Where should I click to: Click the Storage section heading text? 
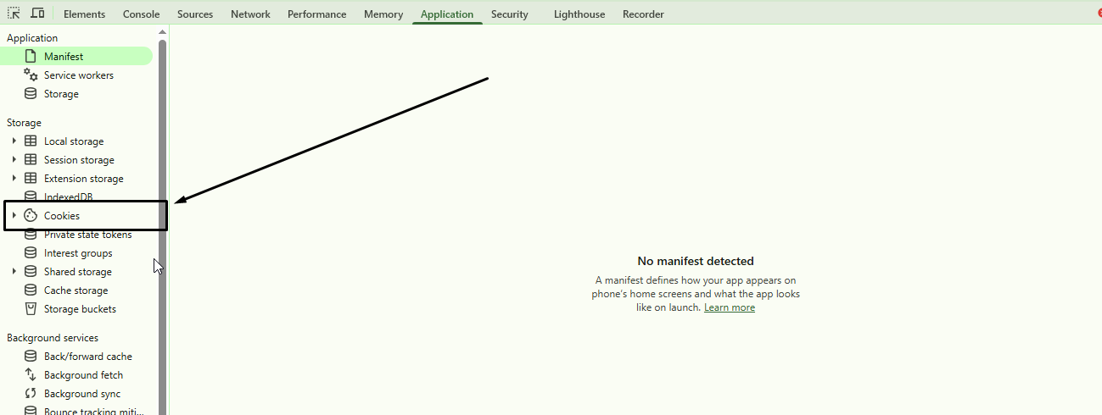pyautogui.click(x=24, y=123)
